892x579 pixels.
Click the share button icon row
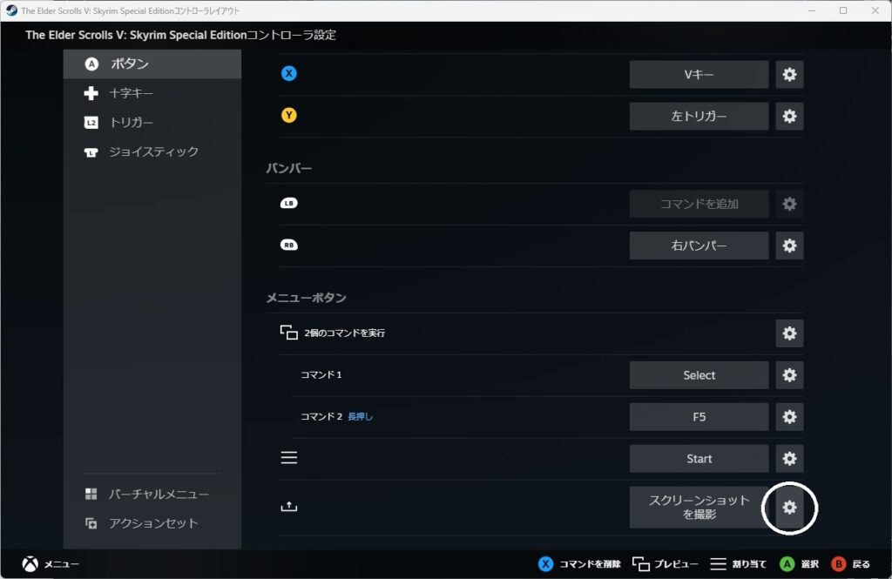(x=289, y=506)
